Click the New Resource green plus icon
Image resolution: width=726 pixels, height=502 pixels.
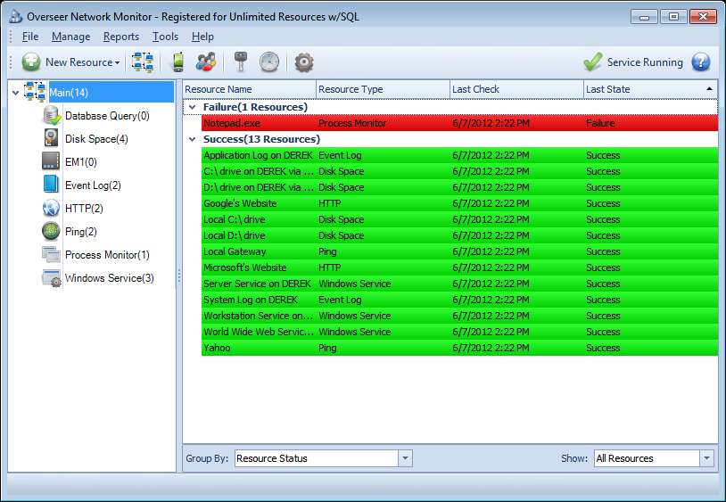pos(31,62)
